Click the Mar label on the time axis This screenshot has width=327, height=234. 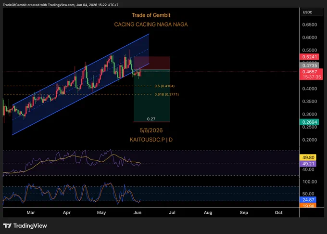pos(31,212)
